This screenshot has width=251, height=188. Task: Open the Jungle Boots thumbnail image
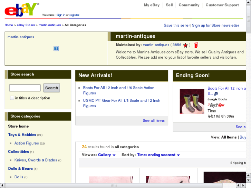192,101
